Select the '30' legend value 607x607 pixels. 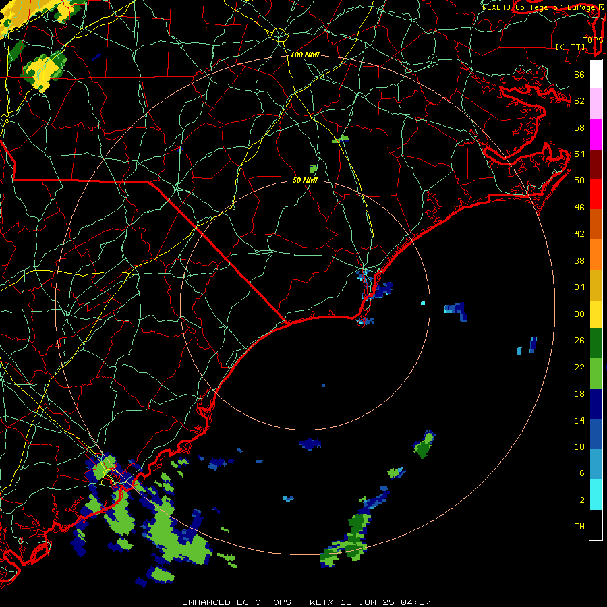[x=579, y=314]
